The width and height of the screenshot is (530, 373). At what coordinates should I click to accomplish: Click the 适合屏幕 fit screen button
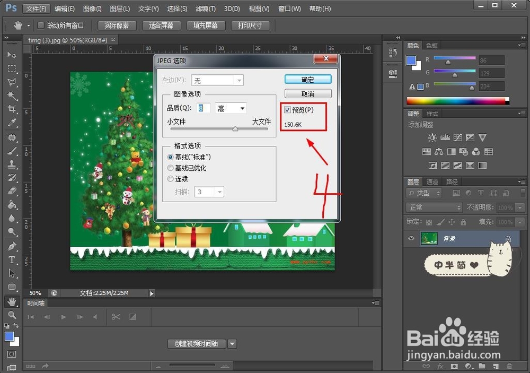coord(161,25)
